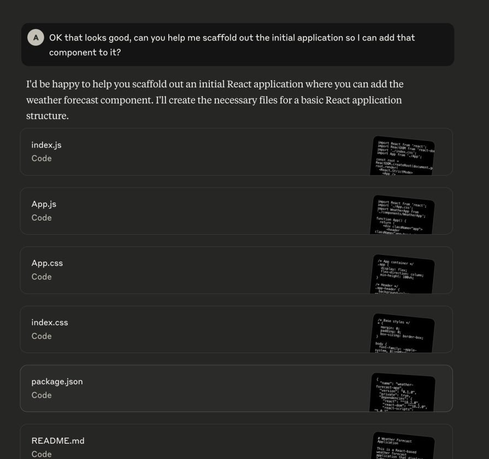The image size is (489, 459).
Task: Open the index.js code preview thumbnail
Action: click(403, 157)
